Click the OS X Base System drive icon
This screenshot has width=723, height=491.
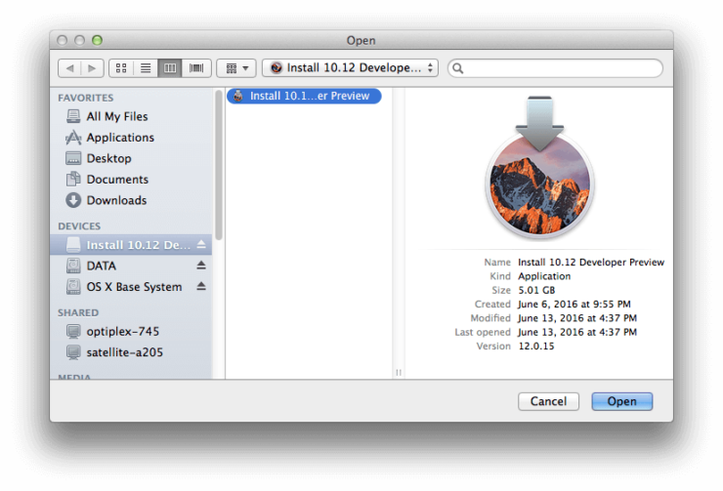coord(73,286)
